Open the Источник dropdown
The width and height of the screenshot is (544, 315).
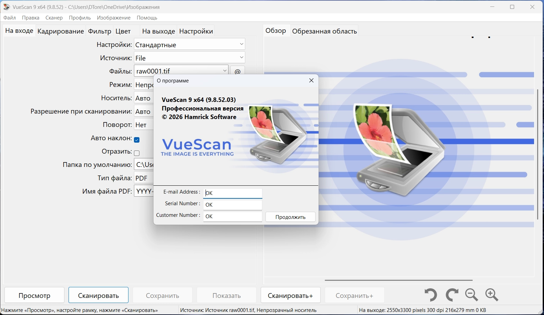click(189, 58)
